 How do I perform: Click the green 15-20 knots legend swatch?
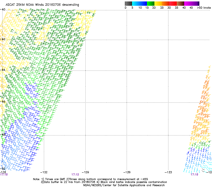[151, 3]
